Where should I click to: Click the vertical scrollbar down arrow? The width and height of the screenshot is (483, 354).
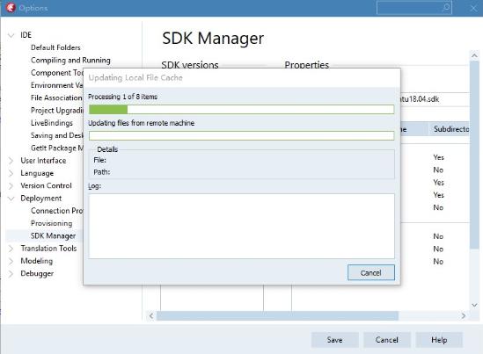(x=474, y=305)
